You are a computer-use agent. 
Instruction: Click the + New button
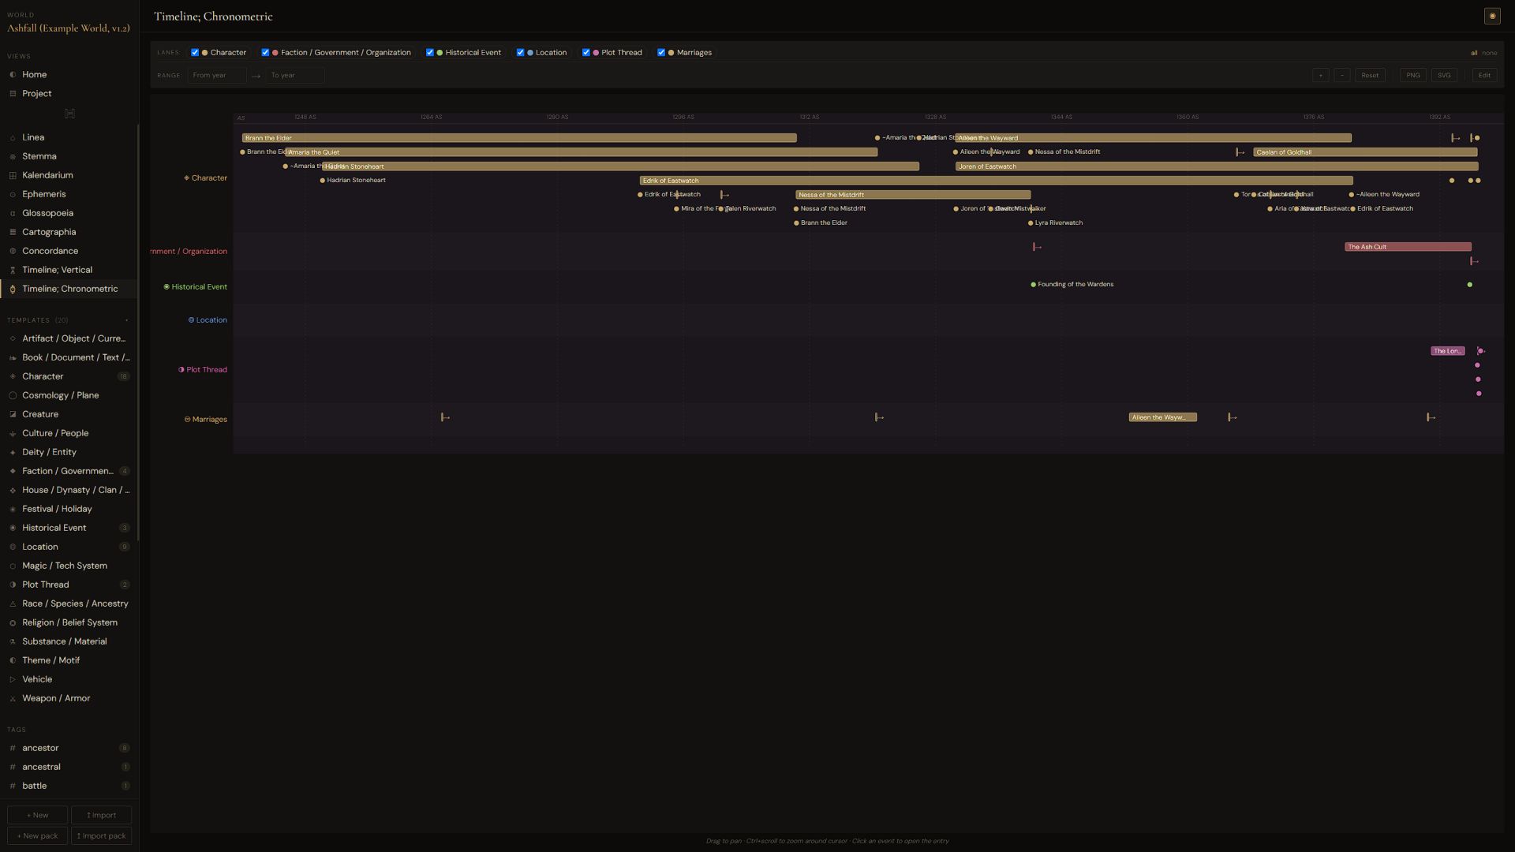[37, 816]
